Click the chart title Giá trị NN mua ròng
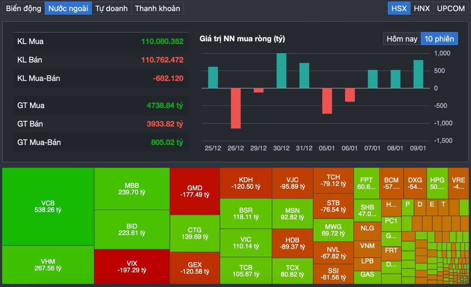The width and height of the screenshot is (471, 287). [242, 39]
